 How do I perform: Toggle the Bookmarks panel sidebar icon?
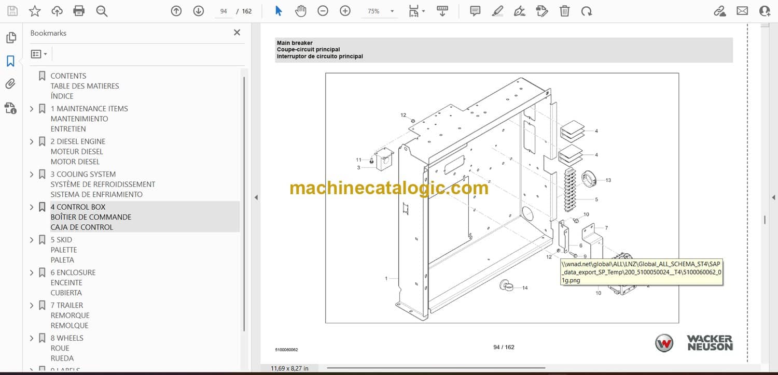tap(10, 61)
